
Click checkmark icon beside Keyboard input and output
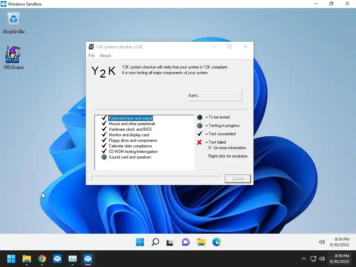pyautogui.click(x=104, y=118)
